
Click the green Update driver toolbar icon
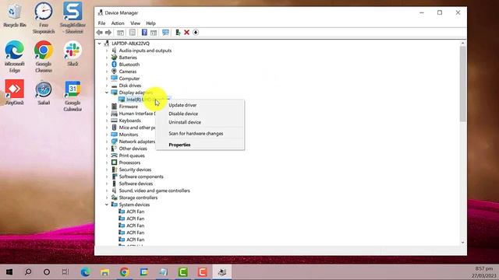coord(178,33)
